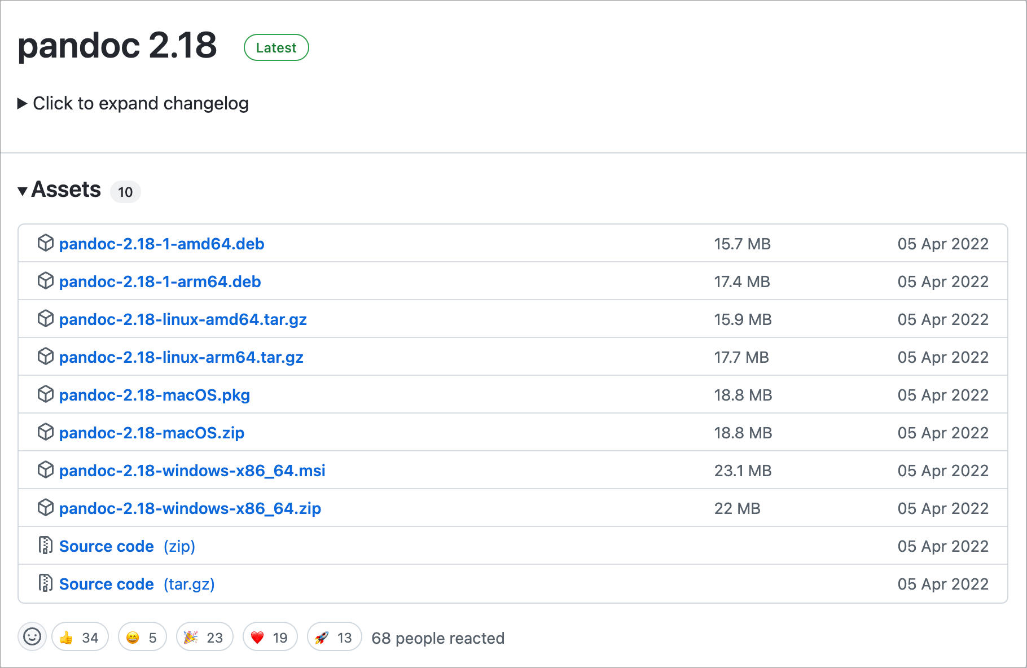1027x668 pixels.
Task: Toggle thumbs up reaction with 34
Action: coord(80,637)
